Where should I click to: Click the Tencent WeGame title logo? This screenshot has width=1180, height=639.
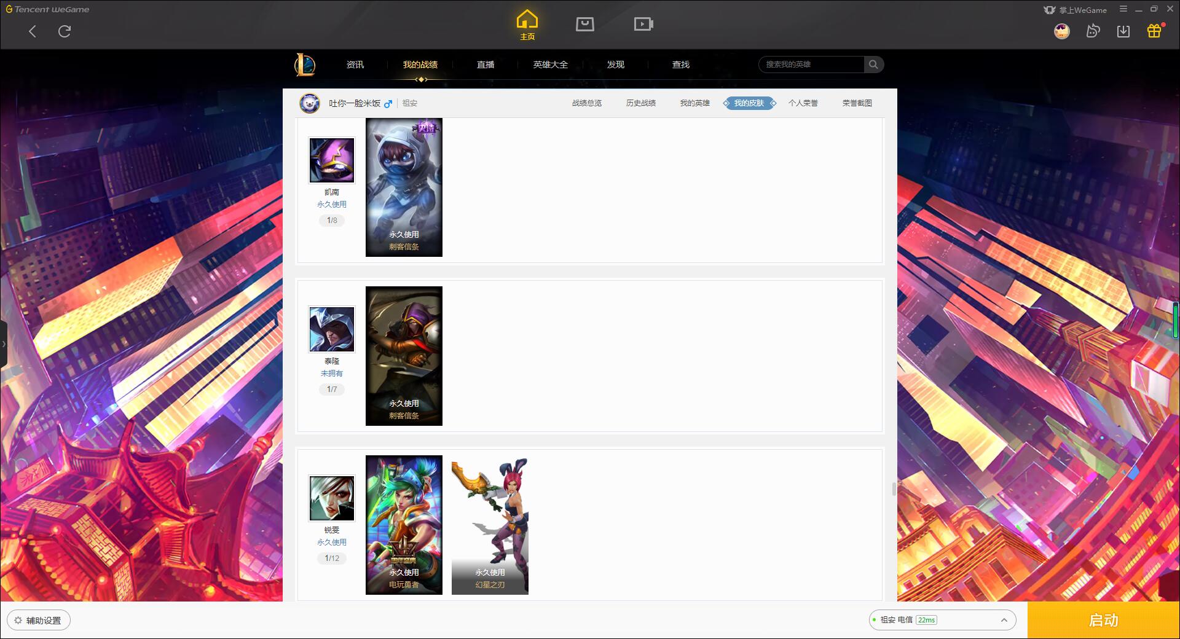point(47,9)
